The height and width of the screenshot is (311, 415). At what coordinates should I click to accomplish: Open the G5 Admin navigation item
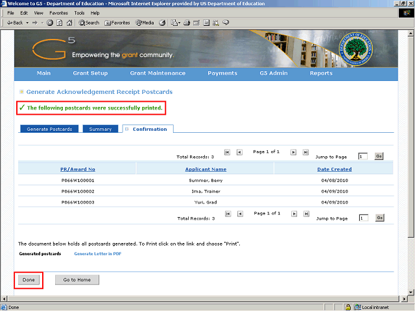[x=274, y=73]
